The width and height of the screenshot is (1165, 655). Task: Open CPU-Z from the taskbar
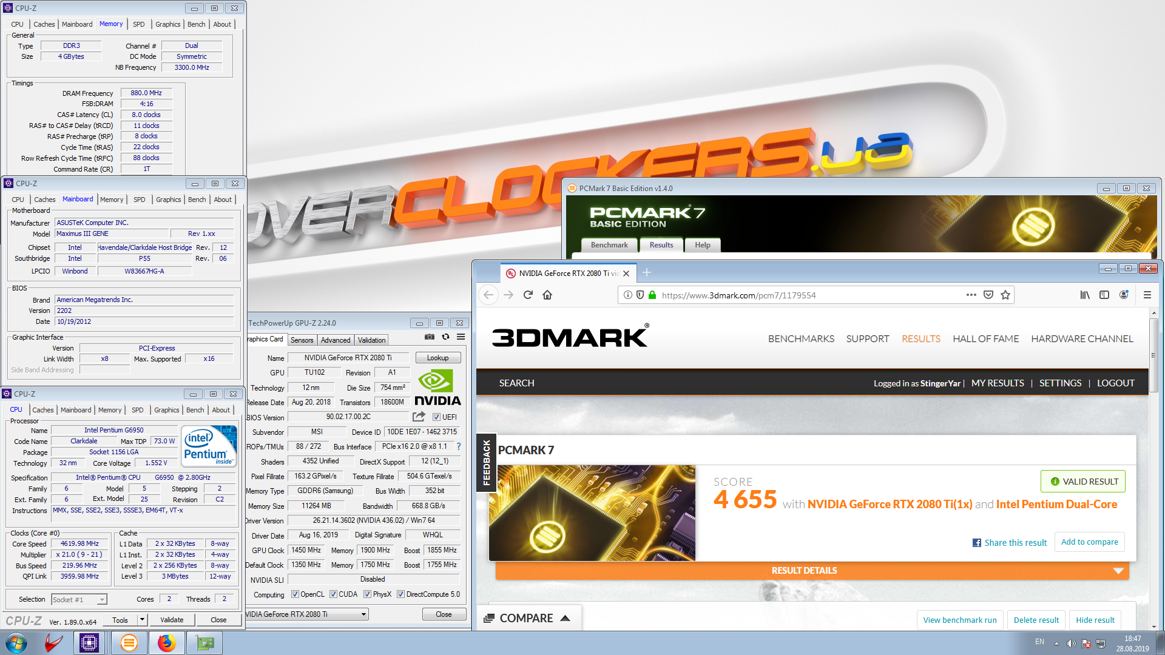coord(89,643)
